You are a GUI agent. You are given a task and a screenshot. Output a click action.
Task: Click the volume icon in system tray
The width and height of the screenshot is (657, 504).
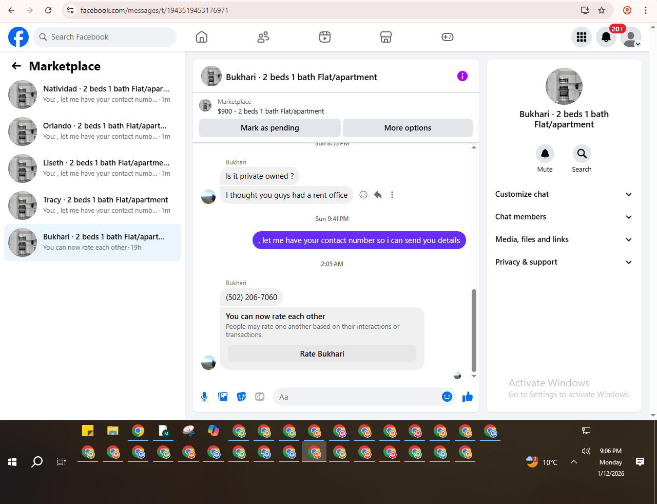coord(586,451)
